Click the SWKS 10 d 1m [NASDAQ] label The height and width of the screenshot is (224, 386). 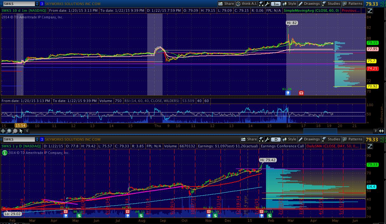pos(24,10)
